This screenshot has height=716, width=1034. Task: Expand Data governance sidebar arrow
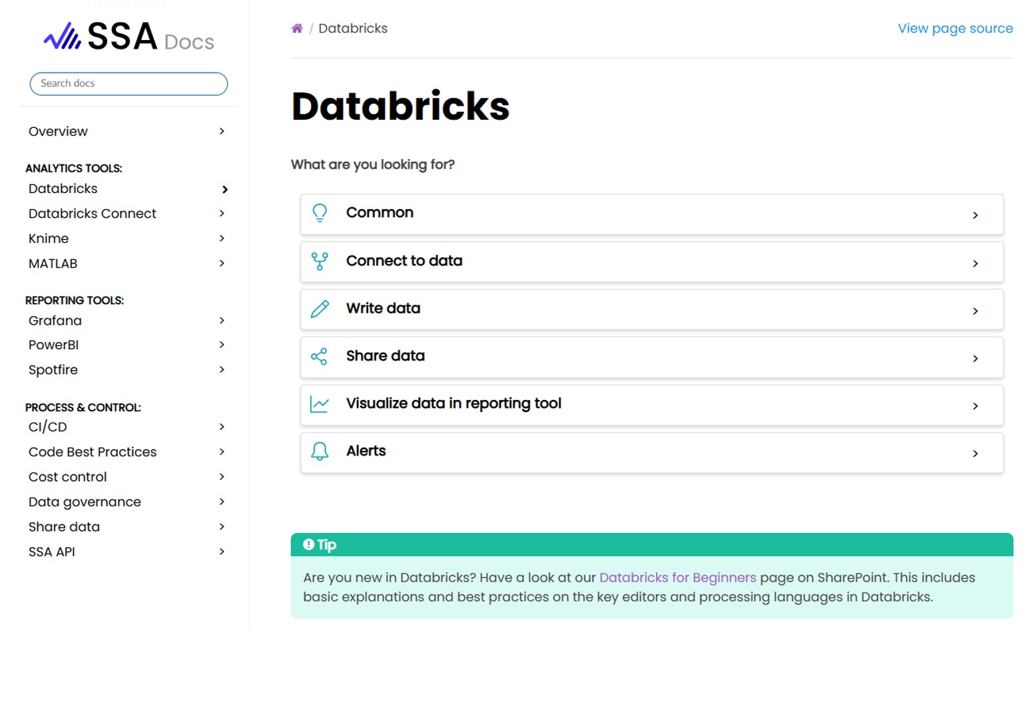point(222,502)
